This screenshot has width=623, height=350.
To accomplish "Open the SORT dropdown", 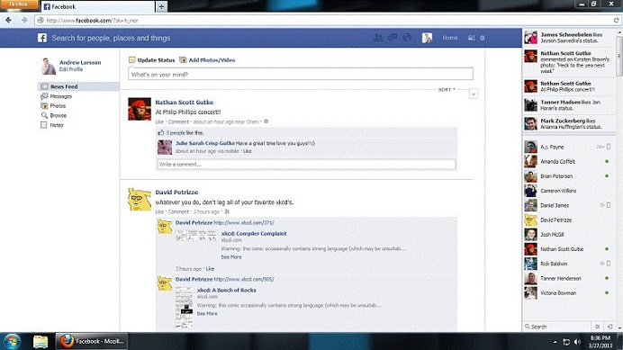I will pos(447,90).
